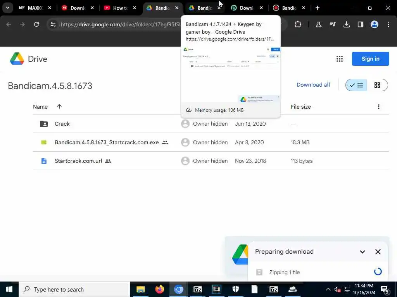Click the page thumbnail in the tab preview
The image size is (397, 297).
pyautogui.click(x=231, y=74)
